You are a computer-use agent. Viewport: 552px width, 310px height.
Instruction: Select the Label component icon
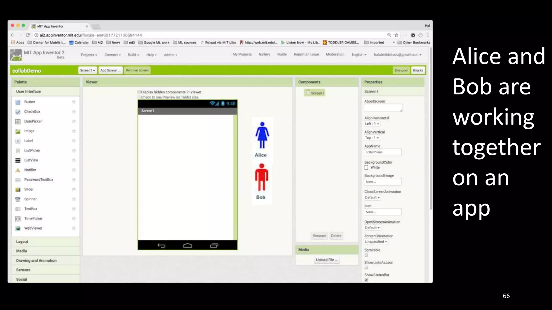click(18, 141)
